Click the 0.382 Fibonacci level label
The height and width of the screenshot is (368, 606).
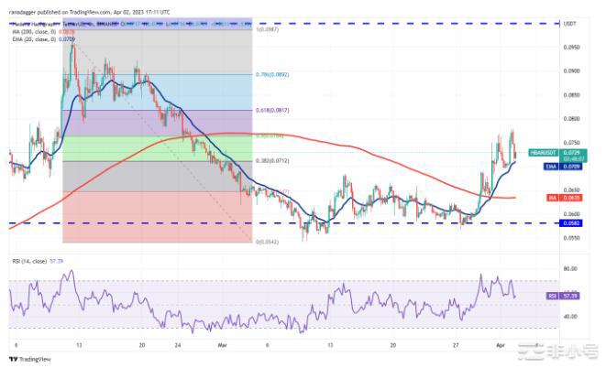pyautogui.click(x=267, y=161)
